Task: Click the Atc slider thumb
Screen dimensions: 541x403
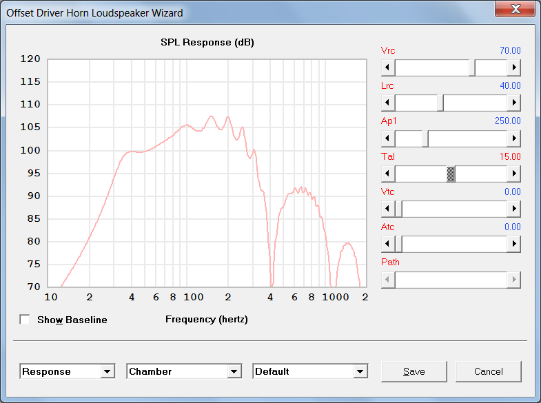Action: coord(398,244)
